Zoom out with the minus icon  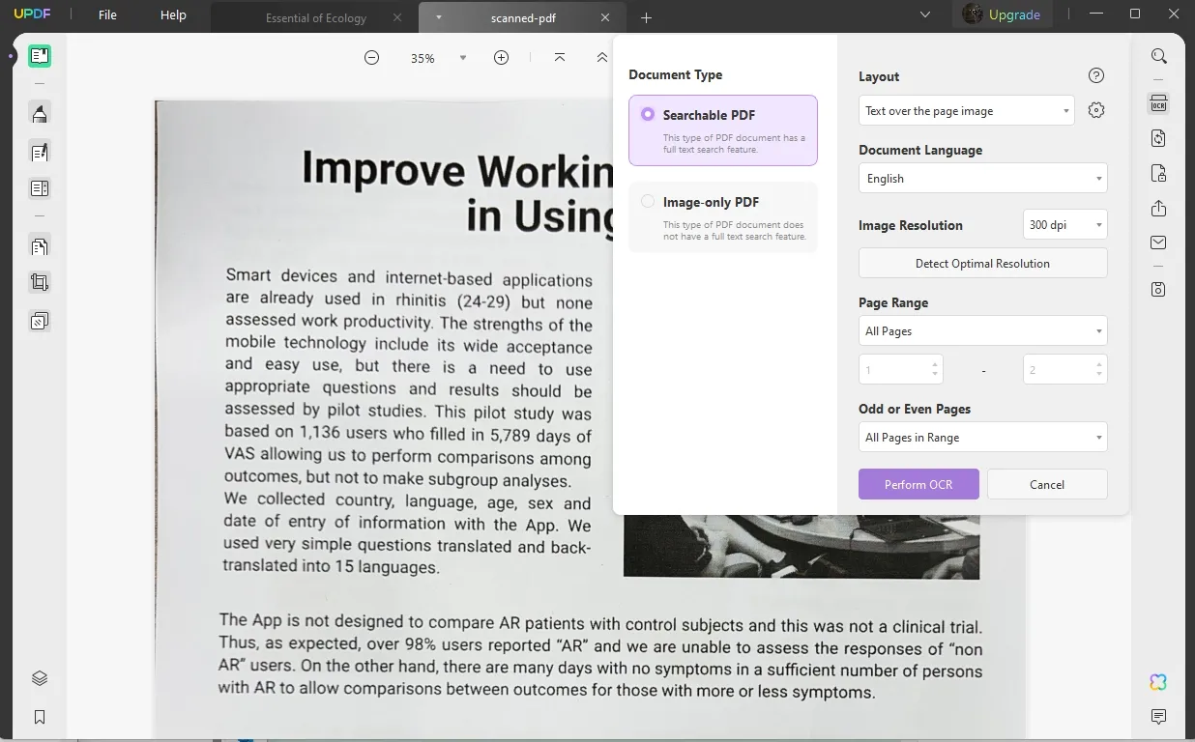point(371,58)
